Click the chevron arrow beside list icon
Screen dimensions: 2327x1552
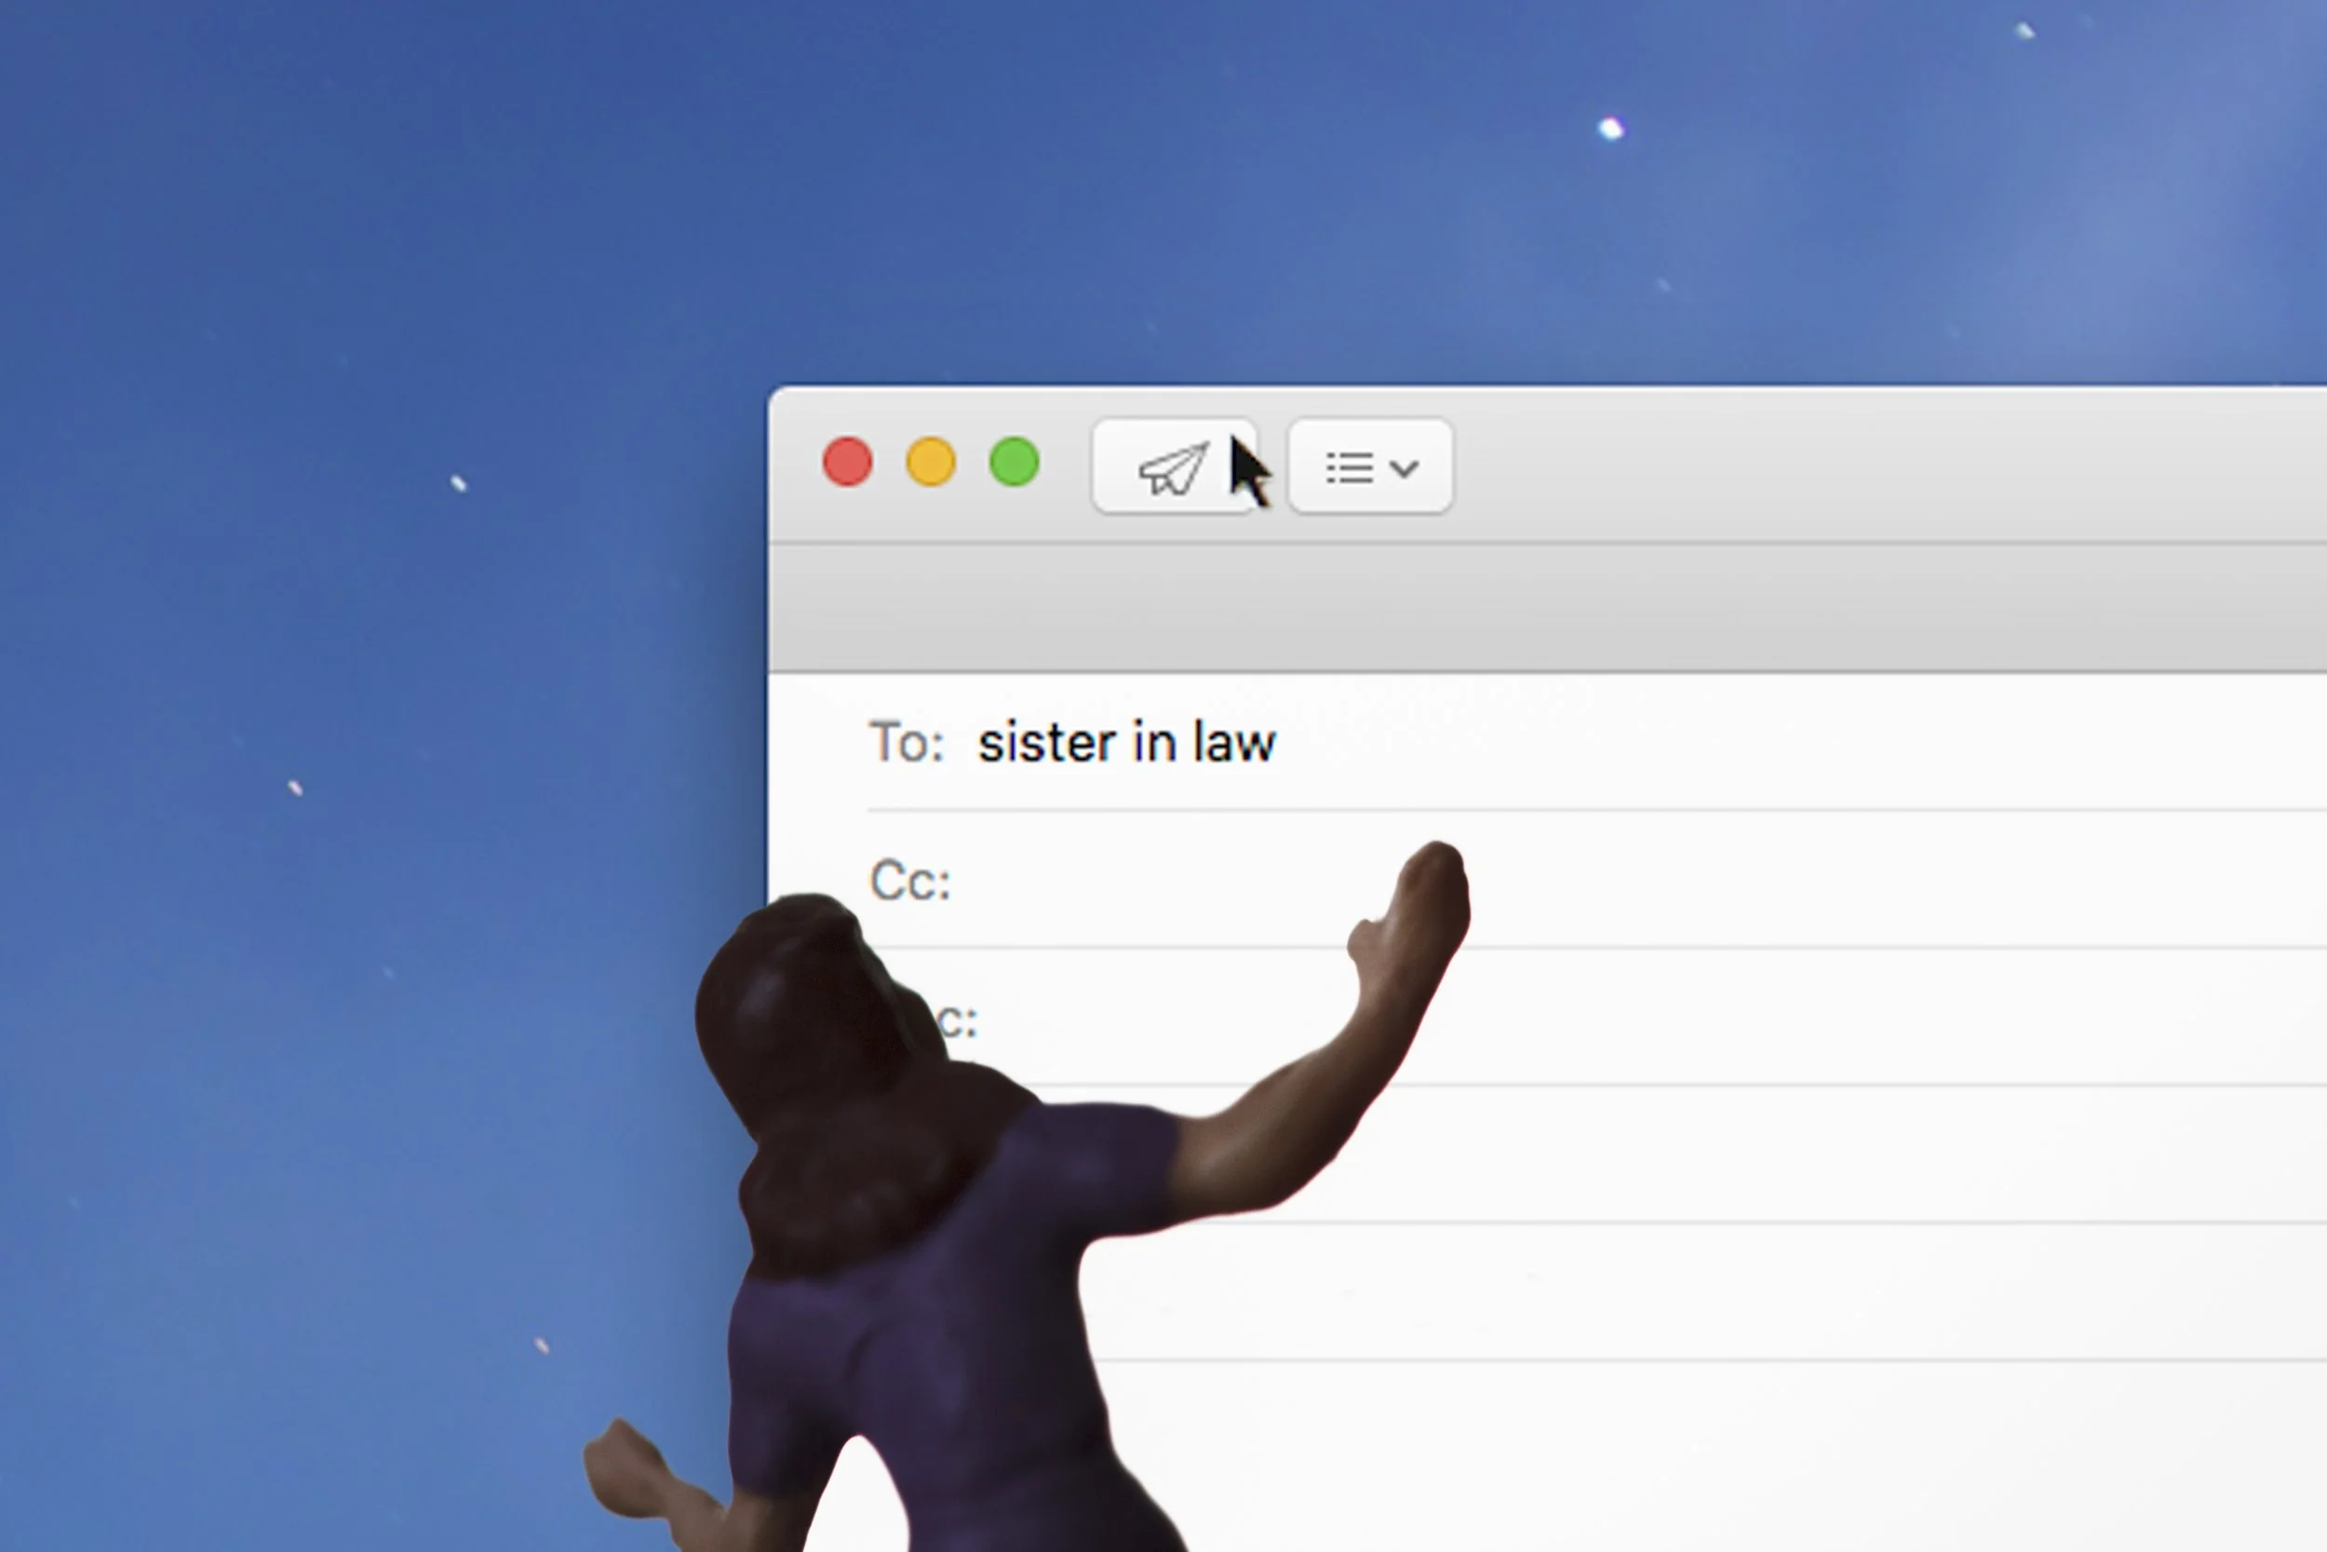coord(1404,468)
